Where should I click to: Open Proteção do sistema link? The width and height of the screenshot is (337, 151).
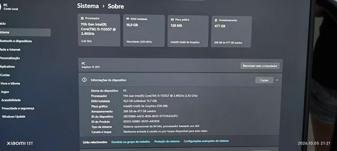tap(167, 141)
